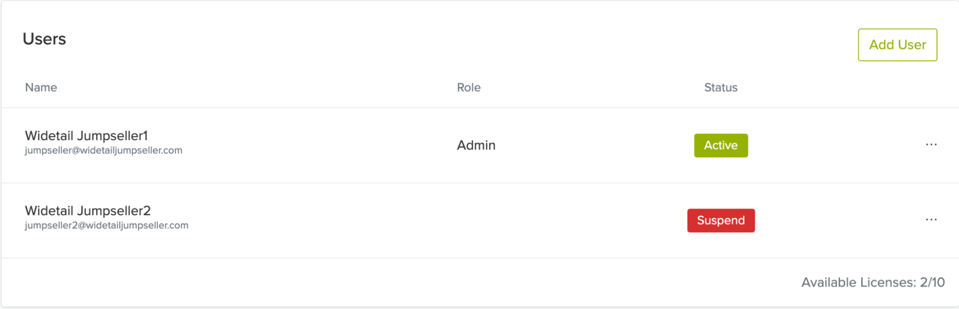Screen dimensions: 959x309
Task: Select the whole Jumpseller2 table row
Action: coord(336,242)
